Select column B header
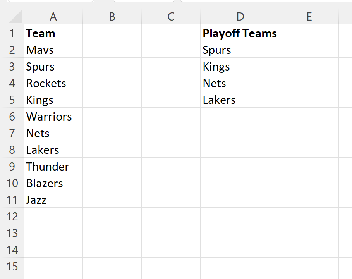This screenshot has width=352, height=279. point(112,17)
